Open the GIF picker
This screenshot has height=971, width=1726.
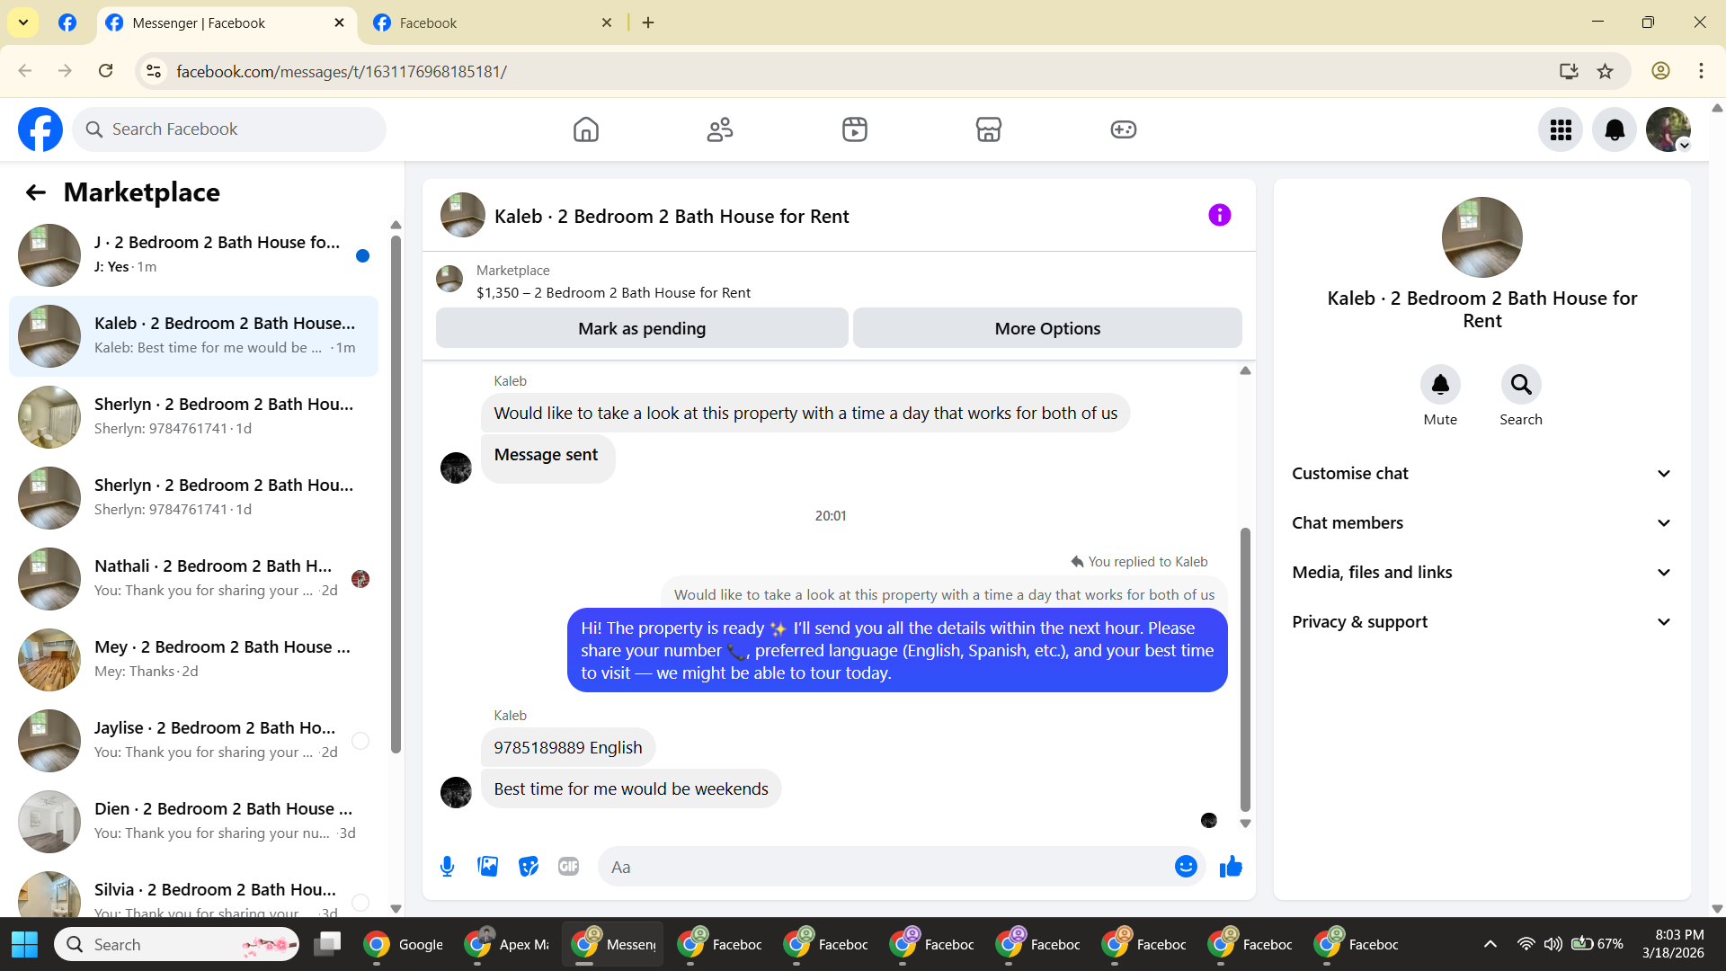(x=568, y=867)
